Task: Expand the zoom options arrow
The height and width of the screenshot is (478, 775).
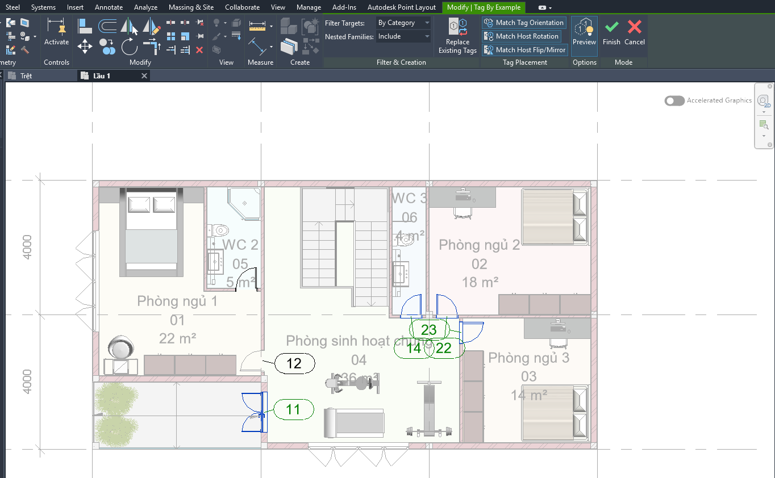Action: point(764,136)
